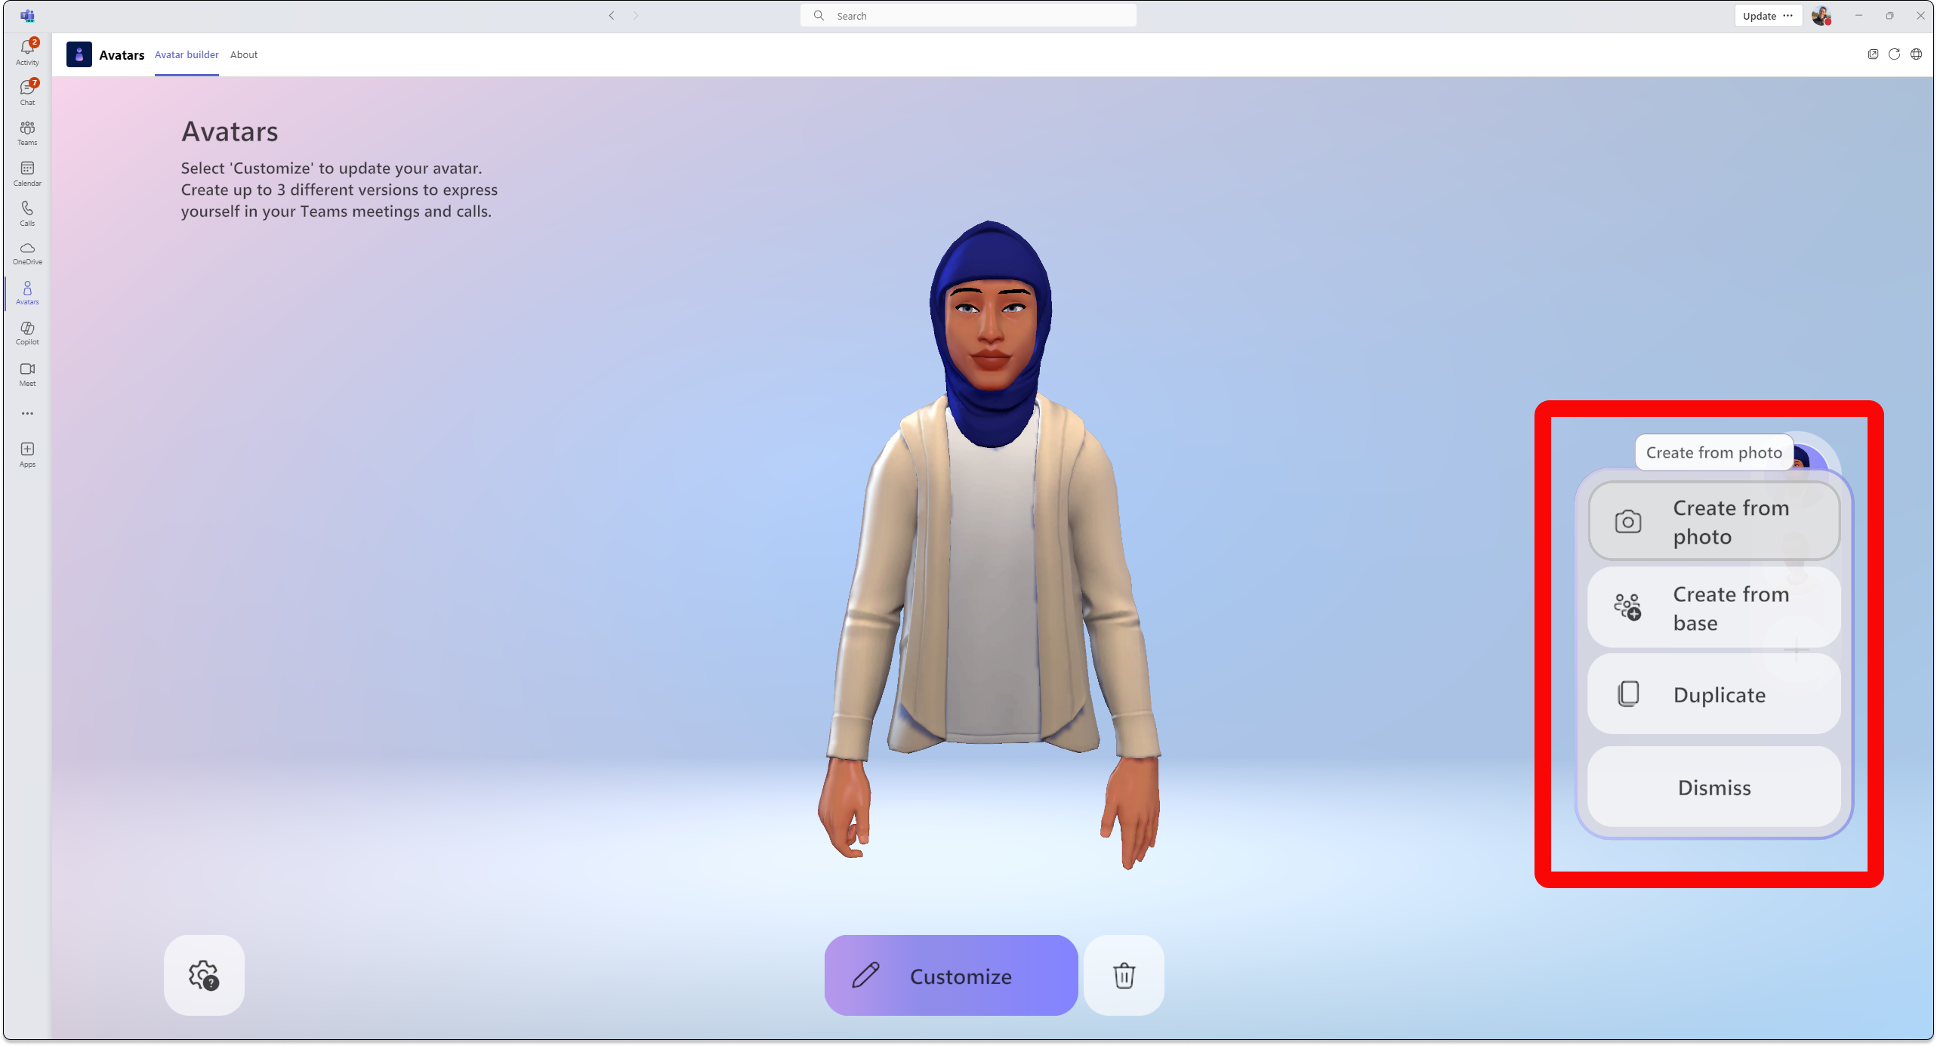Select the Dismiss option
This screenshot has width=1937, height=1046.
[x=1713, y=787]
